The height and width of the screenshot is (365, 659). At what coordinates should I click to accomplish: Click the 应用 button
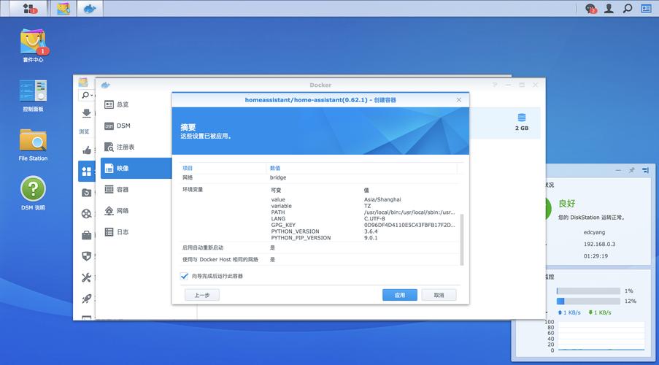pos(400,295)
